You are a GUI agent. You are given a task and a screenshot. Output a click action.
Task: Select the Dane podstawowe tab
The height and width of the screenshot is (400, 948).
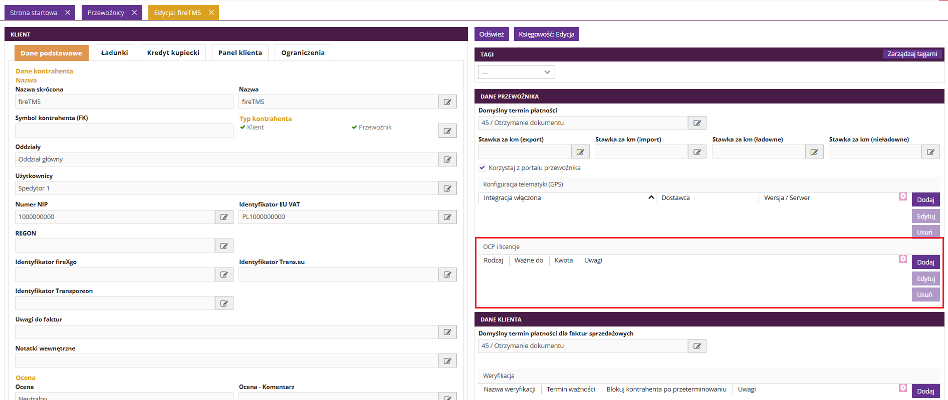point(51,53)
